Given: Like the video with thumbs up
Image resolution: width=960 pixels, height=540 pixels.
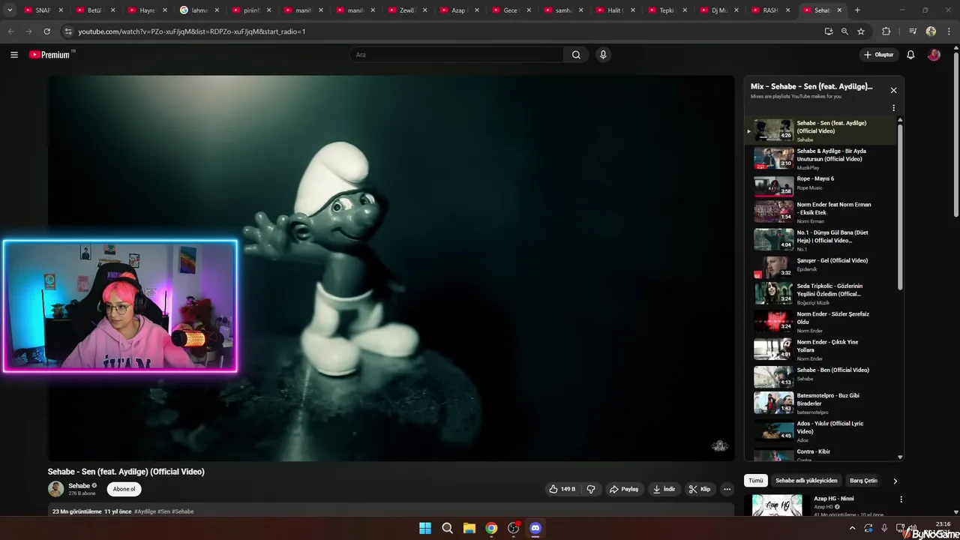Looking at the screenshot, I should coord(562,489).
